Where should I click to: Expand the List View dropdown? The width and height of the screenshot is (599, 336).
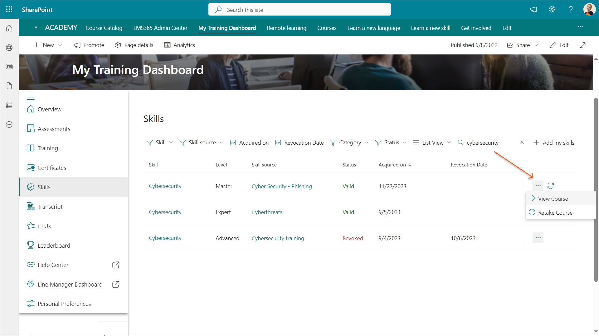[x=432, y=142]
